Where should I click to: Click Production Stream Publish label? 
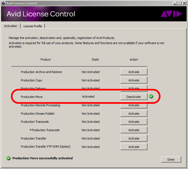pos(37,113)
